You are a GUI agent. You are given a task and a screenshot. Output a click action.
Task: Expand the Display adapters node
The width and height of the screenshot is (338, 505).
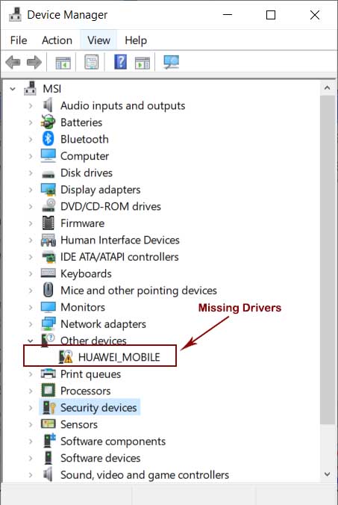pyautogui.click(x=31, y=190)
